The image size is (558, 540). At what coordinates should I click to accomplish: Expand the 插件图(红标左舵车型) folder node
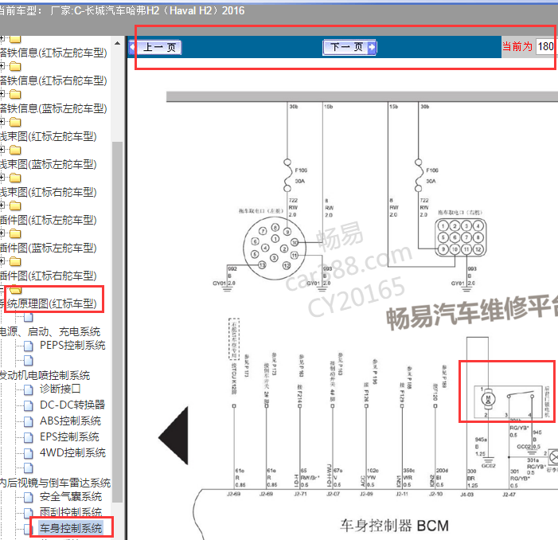click(2, 205)
